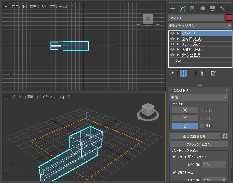Screen dimensions: 233x183
Task: Click the pin stack icon
Action: [x=172, y=73]
